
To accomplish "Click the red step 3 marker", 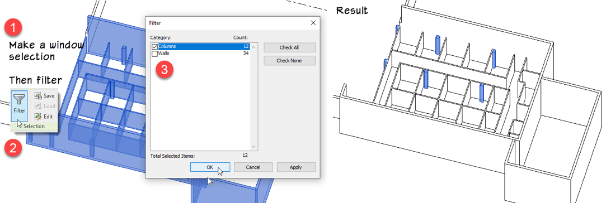I will coord(165,70).
